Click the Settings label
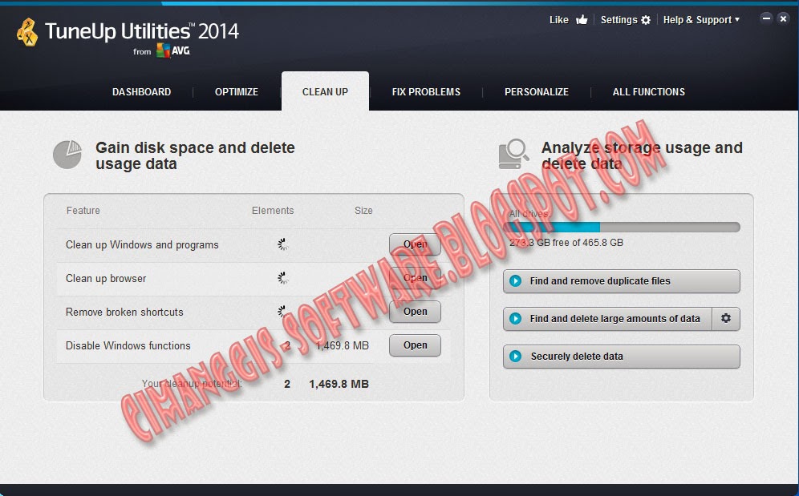Screen dimensions: 799x496 pyautogui.click(x=619, y=20)
